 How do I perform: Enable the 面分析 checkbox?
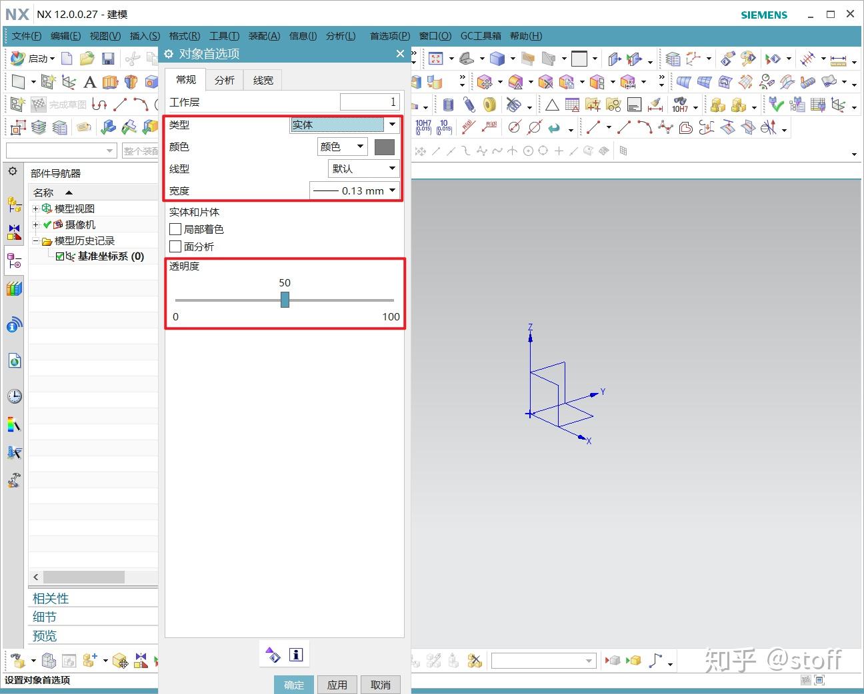[x=175, y=246]
